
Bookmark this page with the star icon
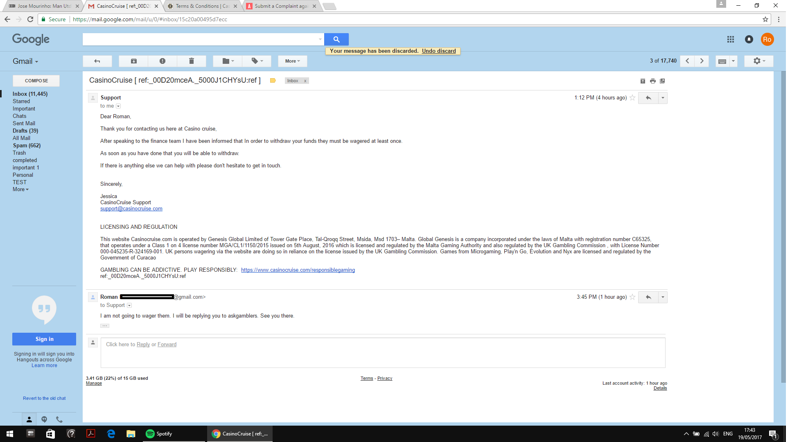point(765,19)
